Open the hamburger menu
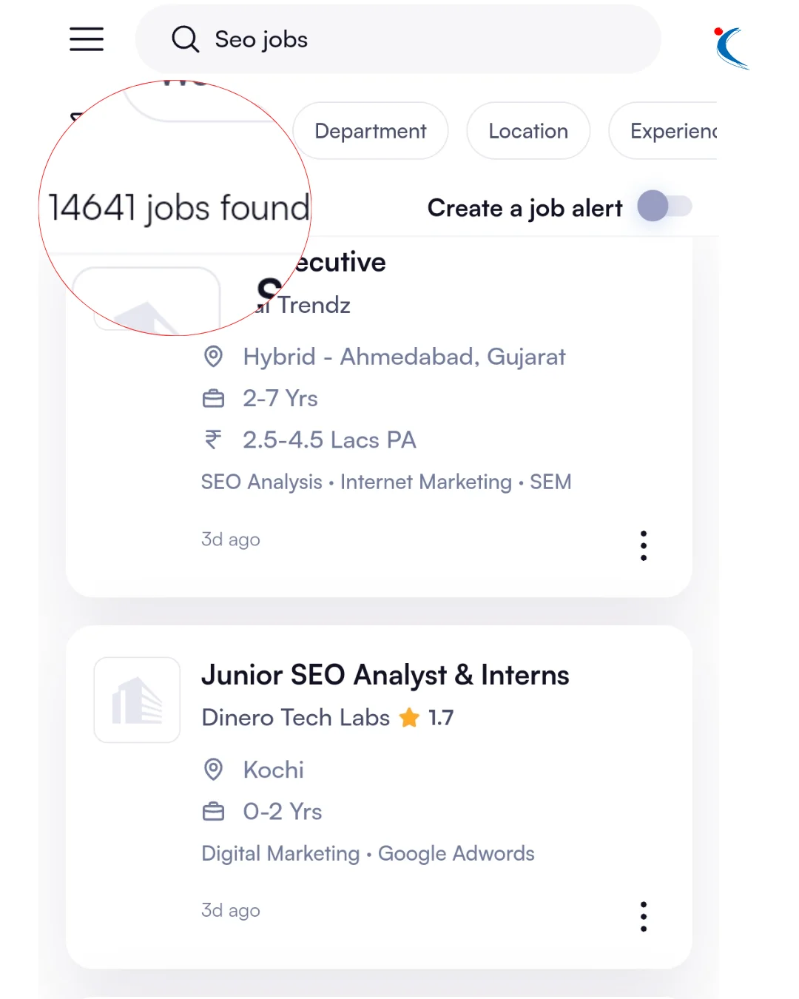799x999 pixels. pos(87,39)
